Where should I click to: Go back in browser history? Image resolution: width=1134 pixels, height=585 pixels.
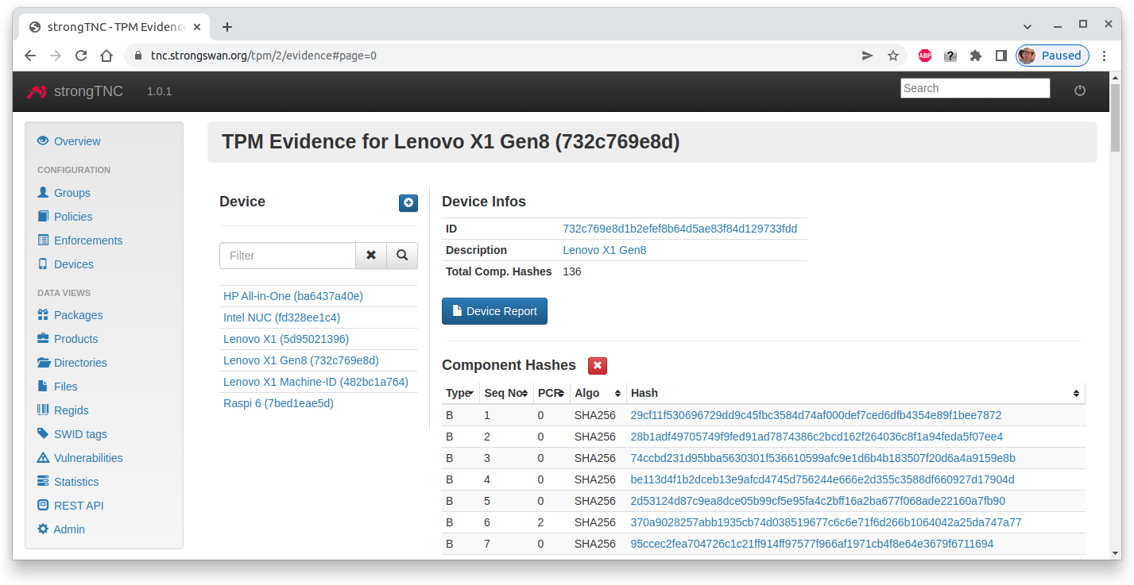30,56
